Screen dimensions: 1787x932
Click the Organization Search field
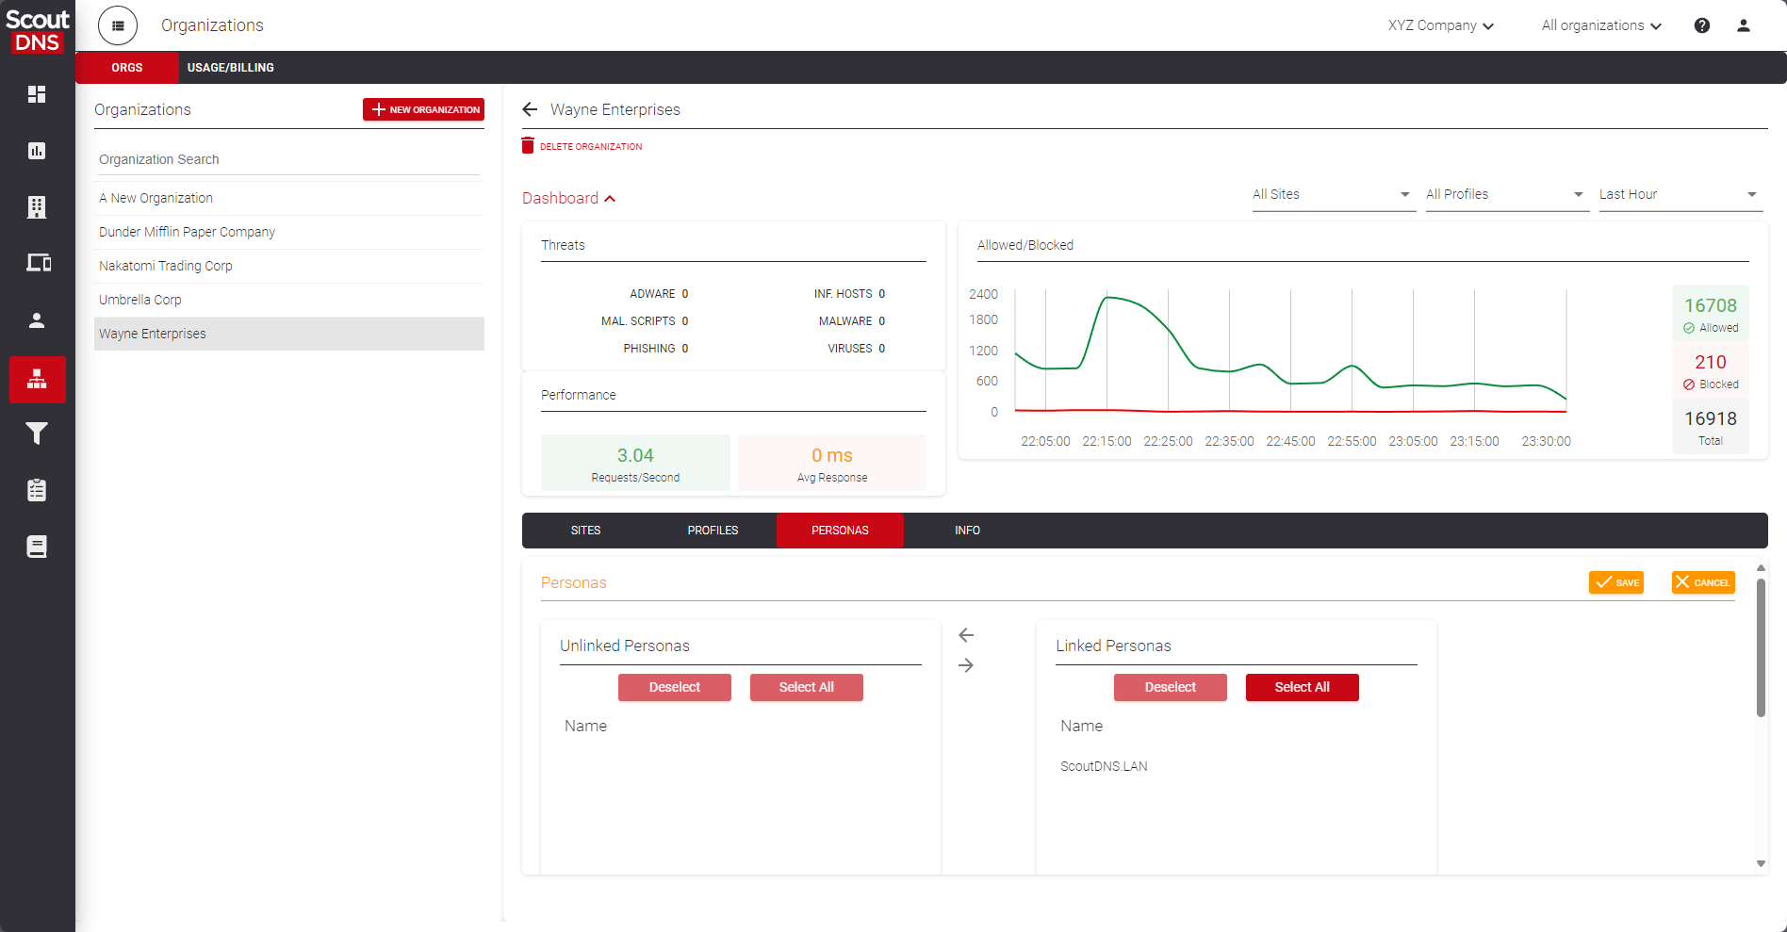click(289, 159)
